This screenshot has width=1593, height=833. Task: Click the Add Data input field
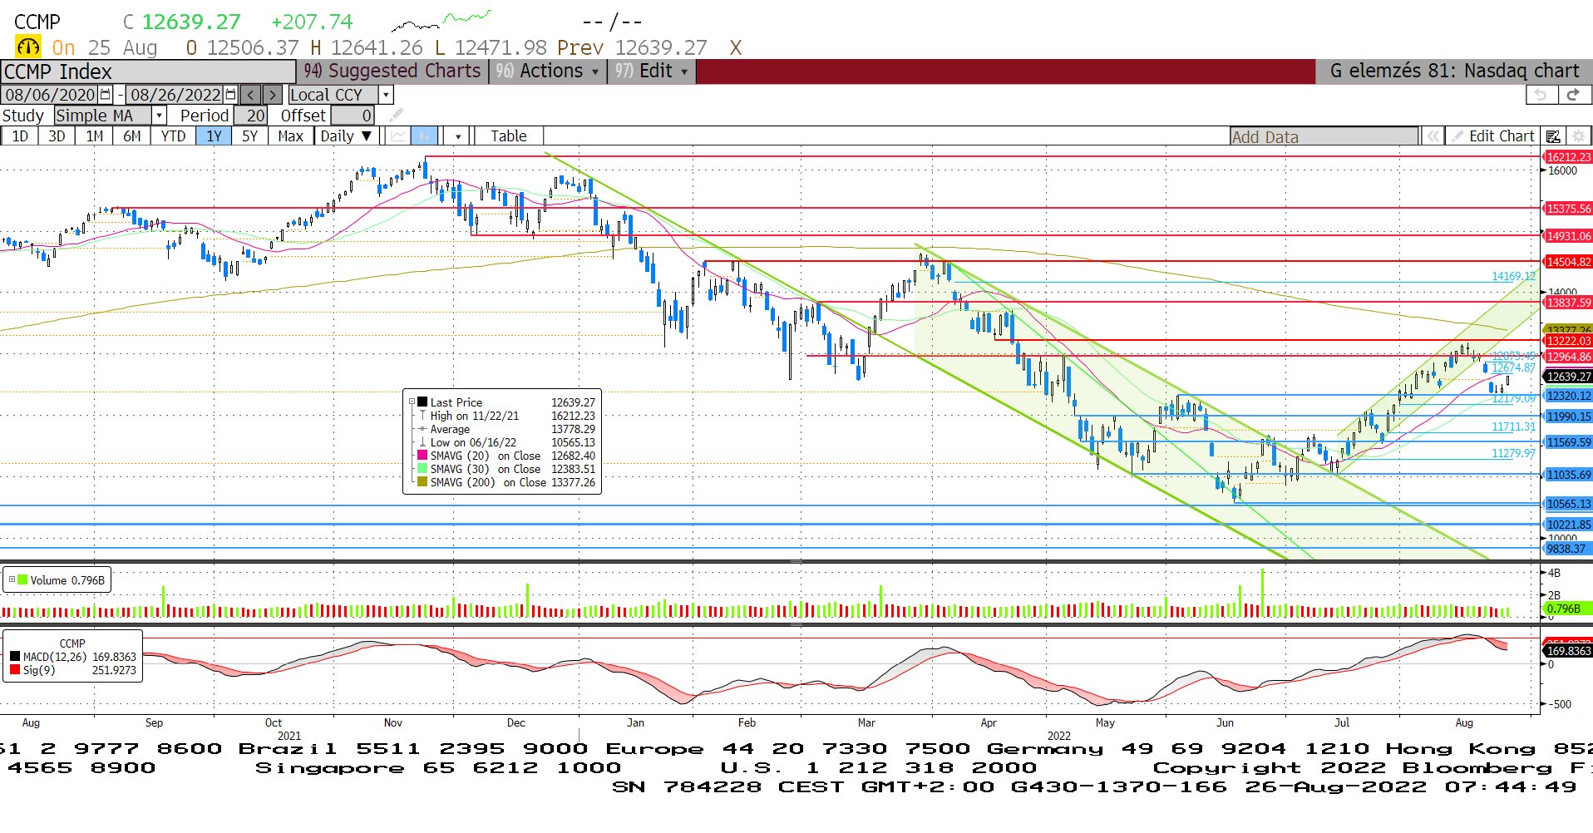point(1324,136)
